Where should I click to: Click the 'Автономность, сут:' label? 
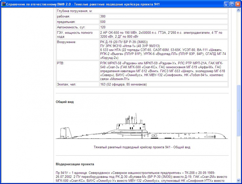point(71,27)
